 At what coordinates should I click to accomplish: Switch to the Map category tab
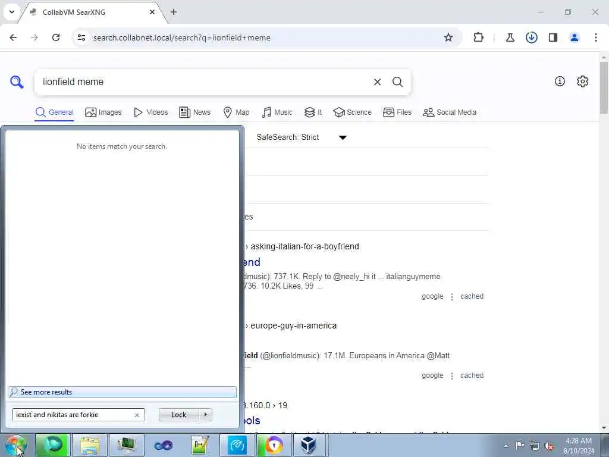click(236, 112)
